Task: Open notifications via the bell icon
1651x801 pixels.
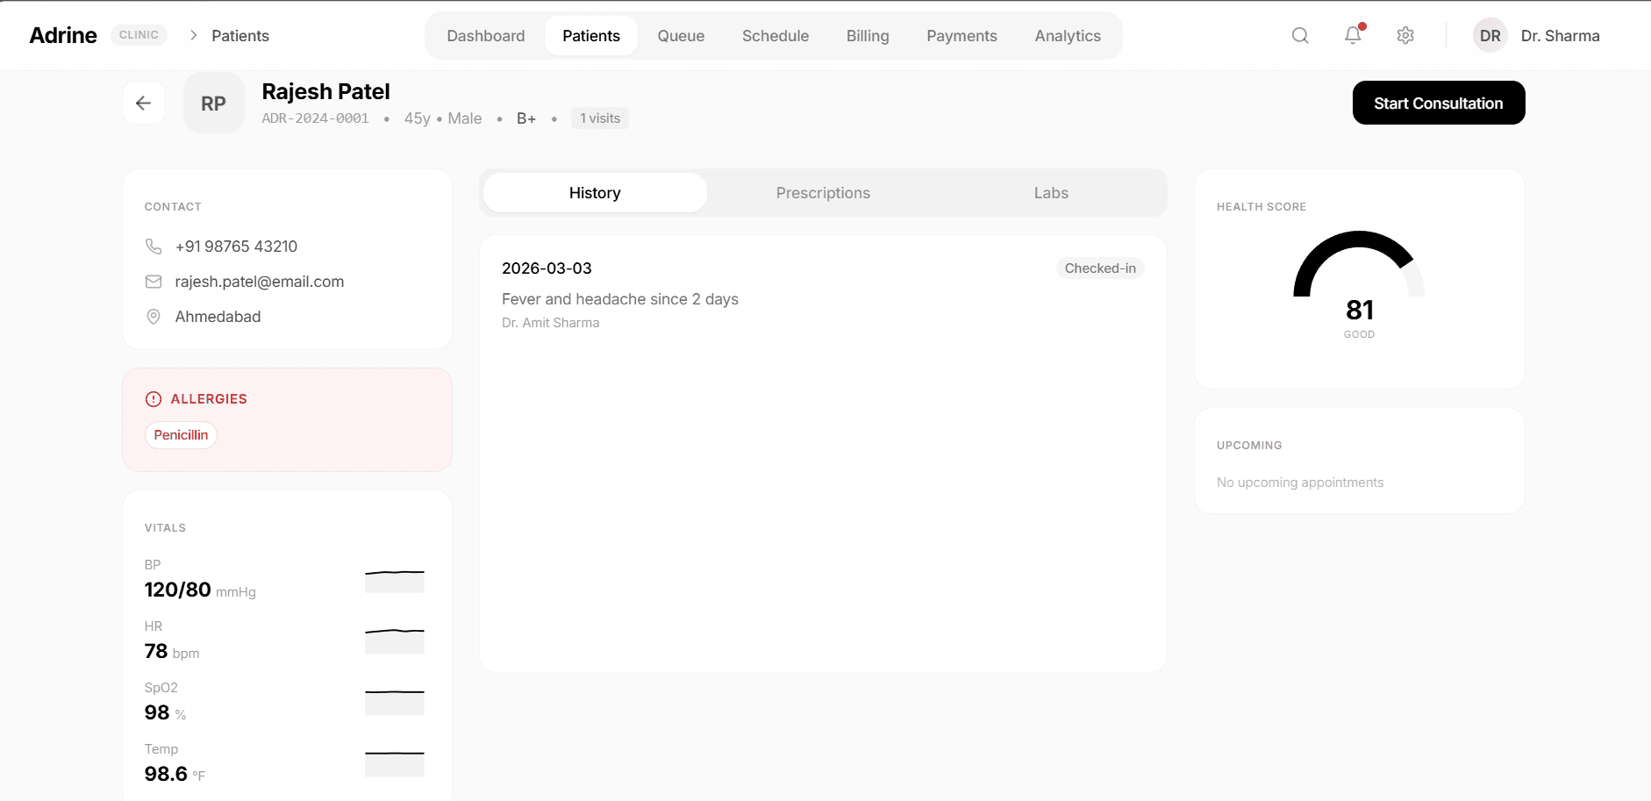Action: (1352, 35)
